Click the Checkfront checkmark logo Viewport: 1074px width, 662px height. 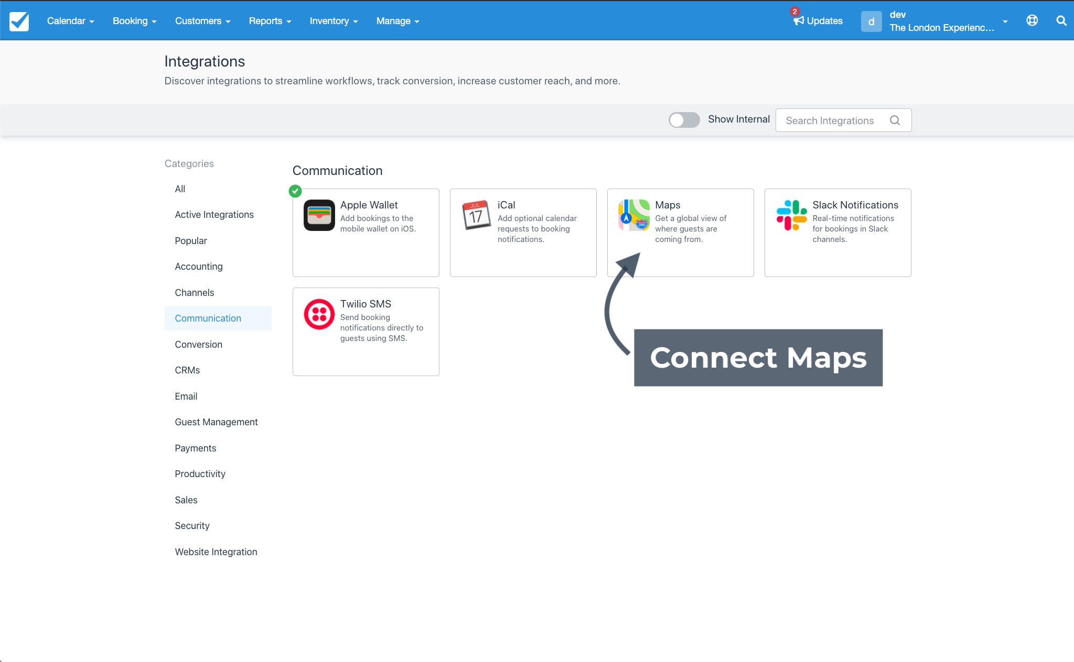click(x=19, y=21)
